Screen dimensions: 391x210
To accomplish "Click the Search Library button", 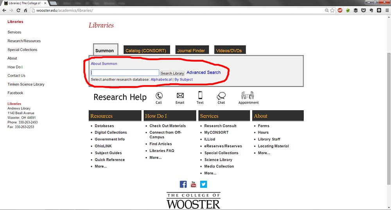I will [x=172, y=73].
